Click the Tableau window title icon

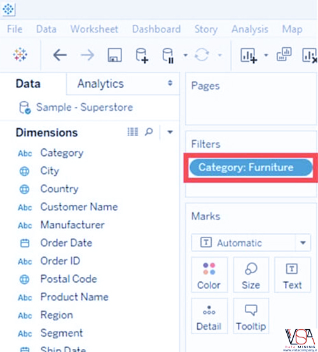[x=8, y=9]
